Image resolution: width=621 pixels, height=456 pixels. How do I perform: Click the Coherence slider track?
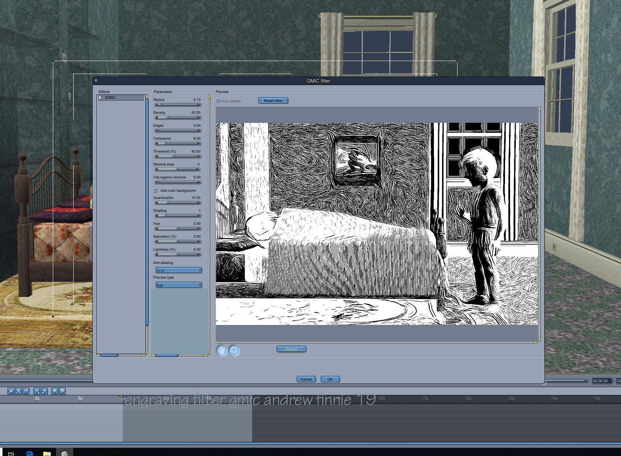tap(178, 143)
